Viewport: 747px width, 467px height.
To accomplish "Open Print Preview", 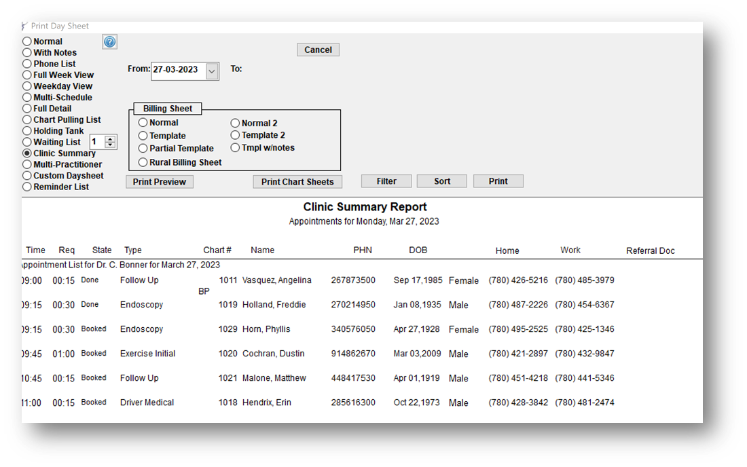I will pos(160,182).
